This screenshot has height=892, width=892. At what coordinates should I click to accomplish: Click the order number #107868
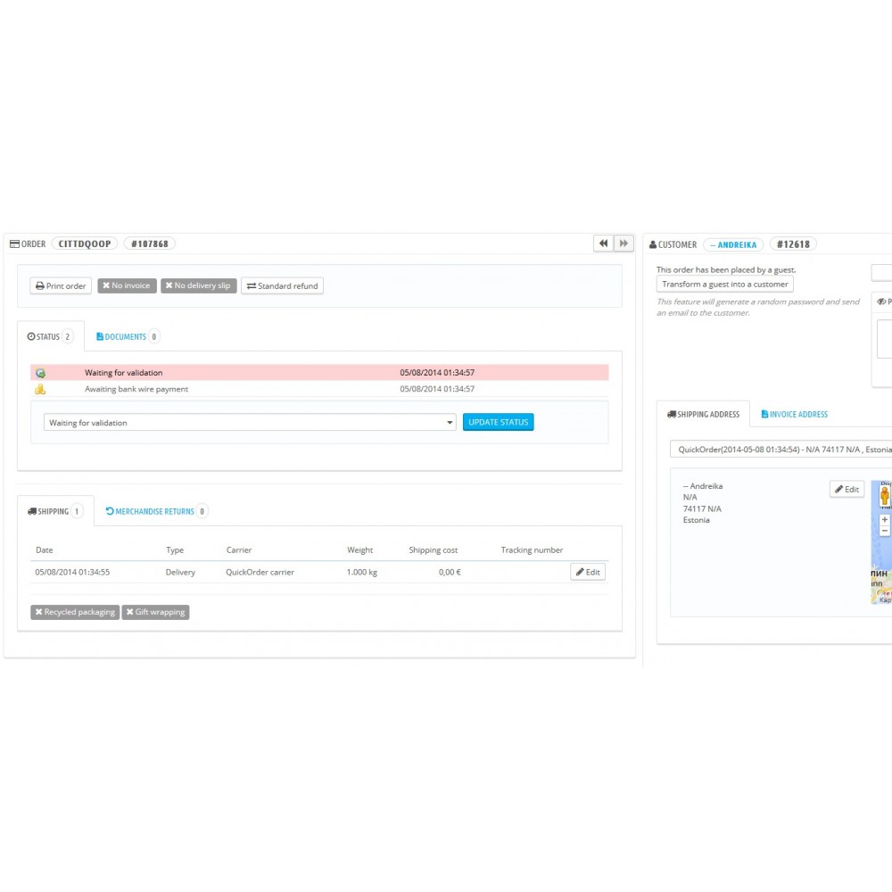click(x=150, y=244)
